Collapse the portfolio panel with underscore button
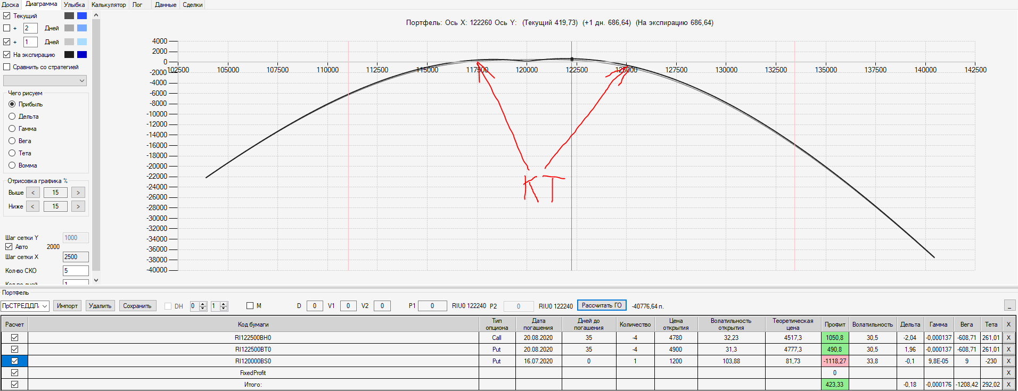The height and width of the screenshot is (391, 1018). pyautogui.click(x=1009, y=305)
